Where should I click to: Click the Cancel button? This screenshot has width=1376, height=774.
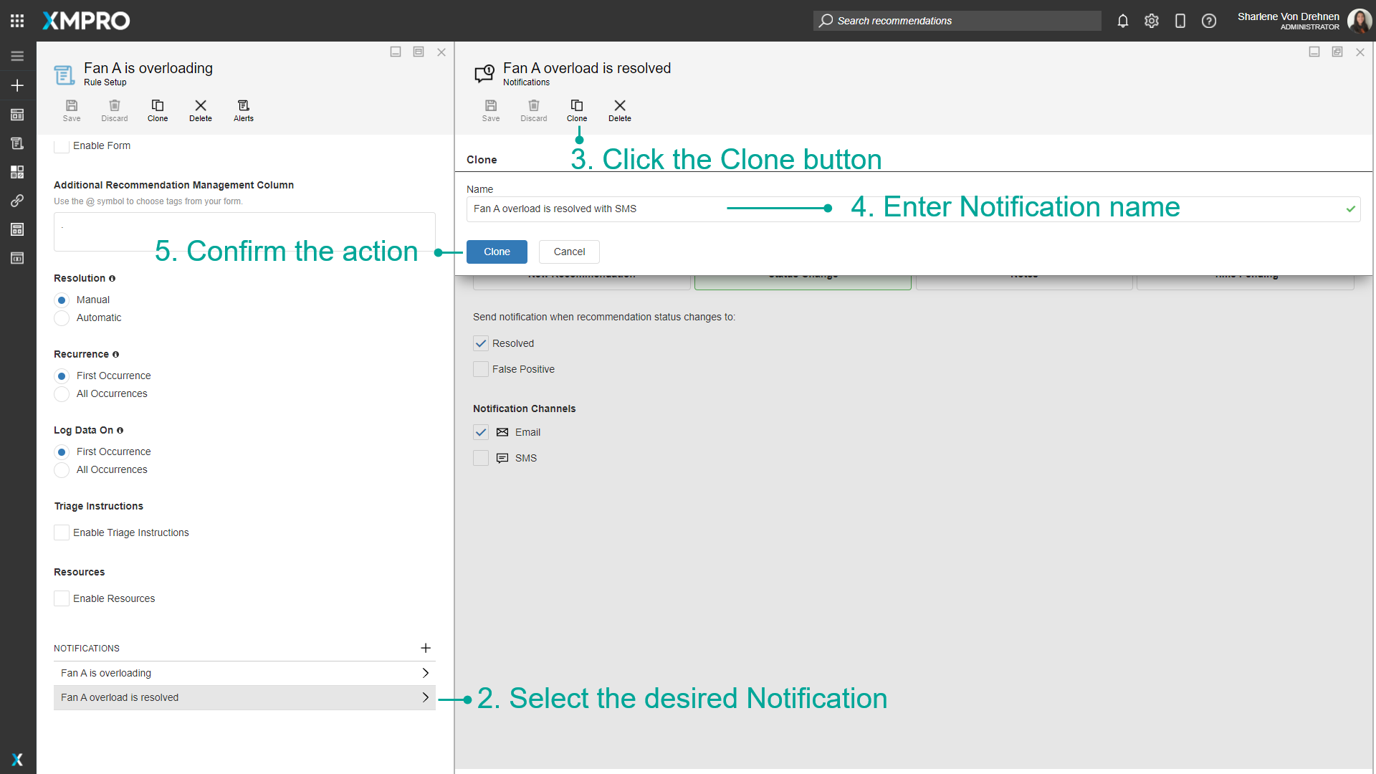(x=569, y=252)
